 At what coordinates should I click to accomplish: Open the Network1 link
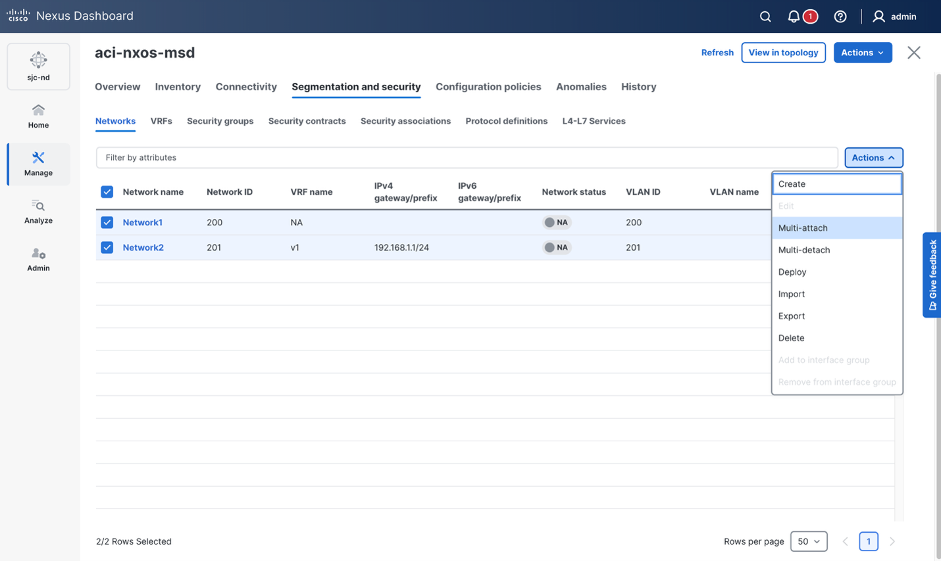click(143, 222)
